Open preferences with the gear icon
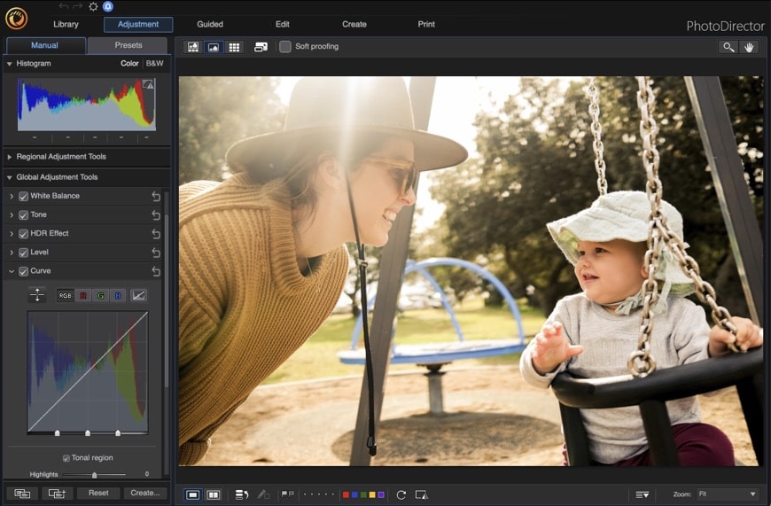Viewport: 771px width, 506px height. point(93,6)
